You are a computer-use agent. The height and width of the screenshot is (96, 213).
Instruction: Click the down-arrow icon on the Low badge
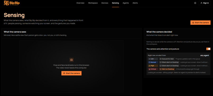pos(150,59)
